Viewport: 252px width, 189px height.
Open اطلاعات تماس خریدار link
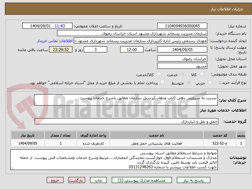[55, 41]
